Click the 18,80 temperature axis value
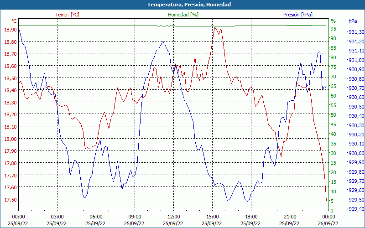Screen dimensions: 365x228 click(x=10, y=42)
